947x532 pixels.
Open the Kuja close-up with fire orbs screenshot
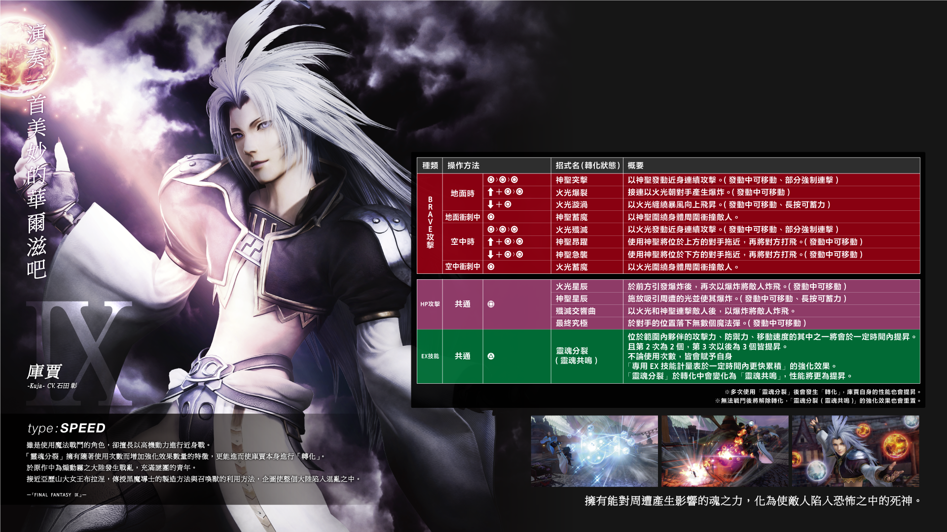(856, 451)
